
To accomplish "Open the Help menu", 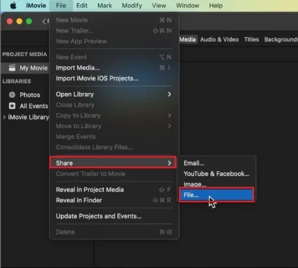I will click(x=216, y=5).
